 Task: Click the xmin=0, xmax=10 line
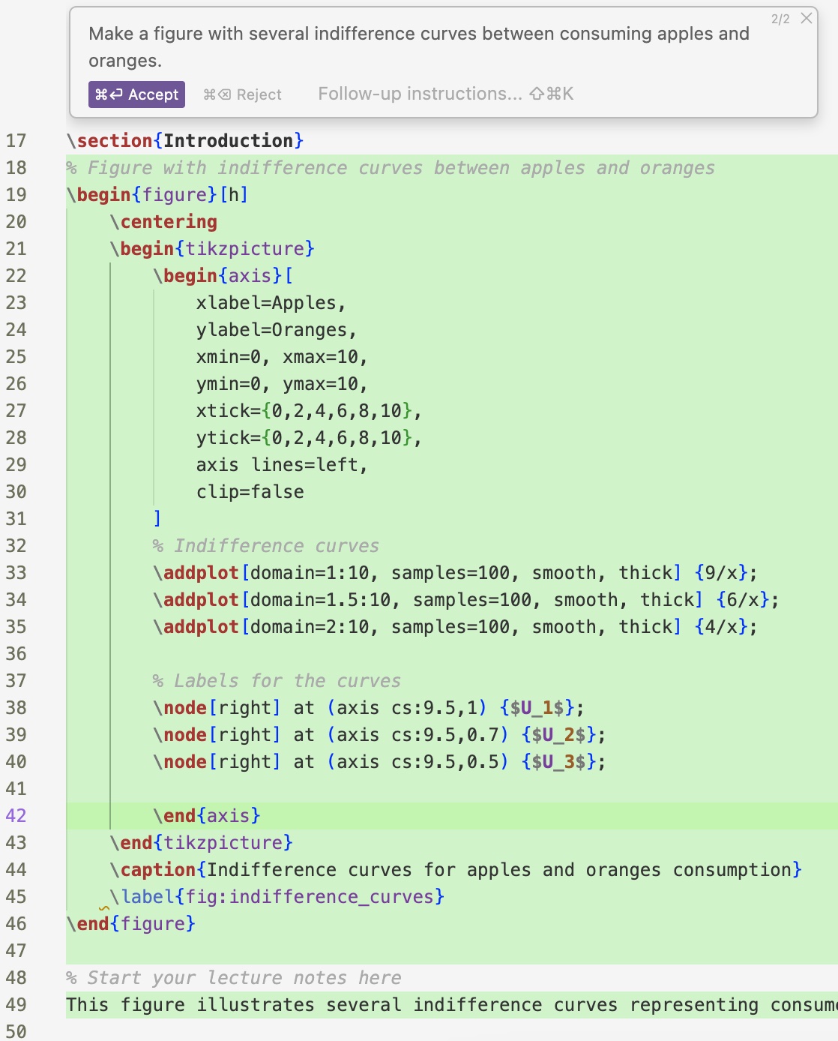click(x=282, y=356)
